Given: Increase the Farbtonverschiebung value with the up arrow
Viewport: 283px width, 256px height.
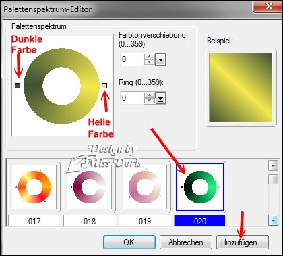Looking at the screenshot, I should point(150,57).
